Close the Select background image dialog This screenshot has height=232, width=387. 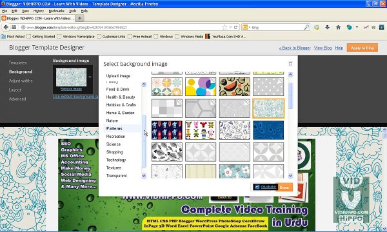[290, 64]
